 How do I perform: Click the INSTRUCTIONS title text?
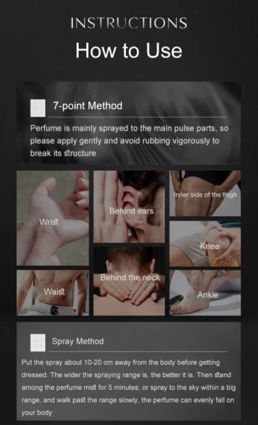tap(129, 23)
